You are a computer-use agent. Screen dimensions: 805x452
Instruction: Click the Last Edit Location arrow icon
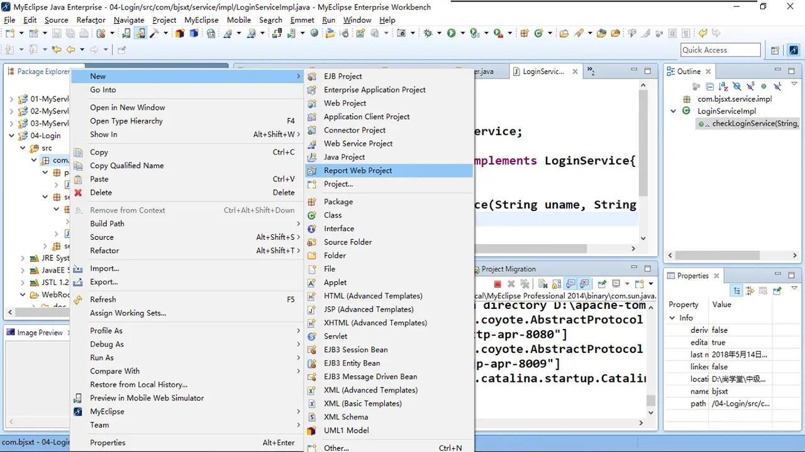(x=56, y=49)
